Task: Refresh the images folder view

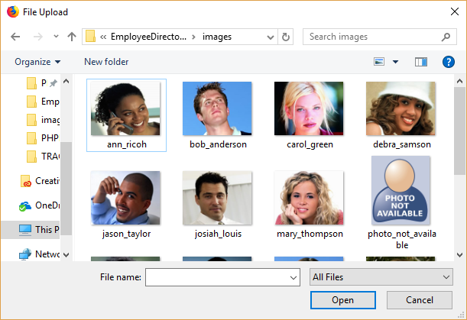Action: (x=287, y=37)
